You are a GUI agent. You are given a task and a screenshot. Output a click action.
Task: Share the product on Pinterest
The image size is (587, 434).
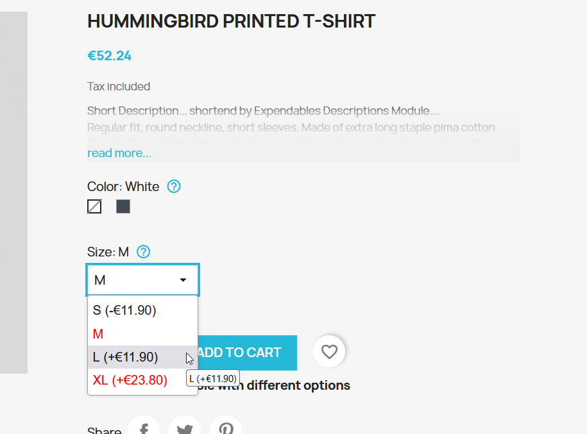click(225, 428)
